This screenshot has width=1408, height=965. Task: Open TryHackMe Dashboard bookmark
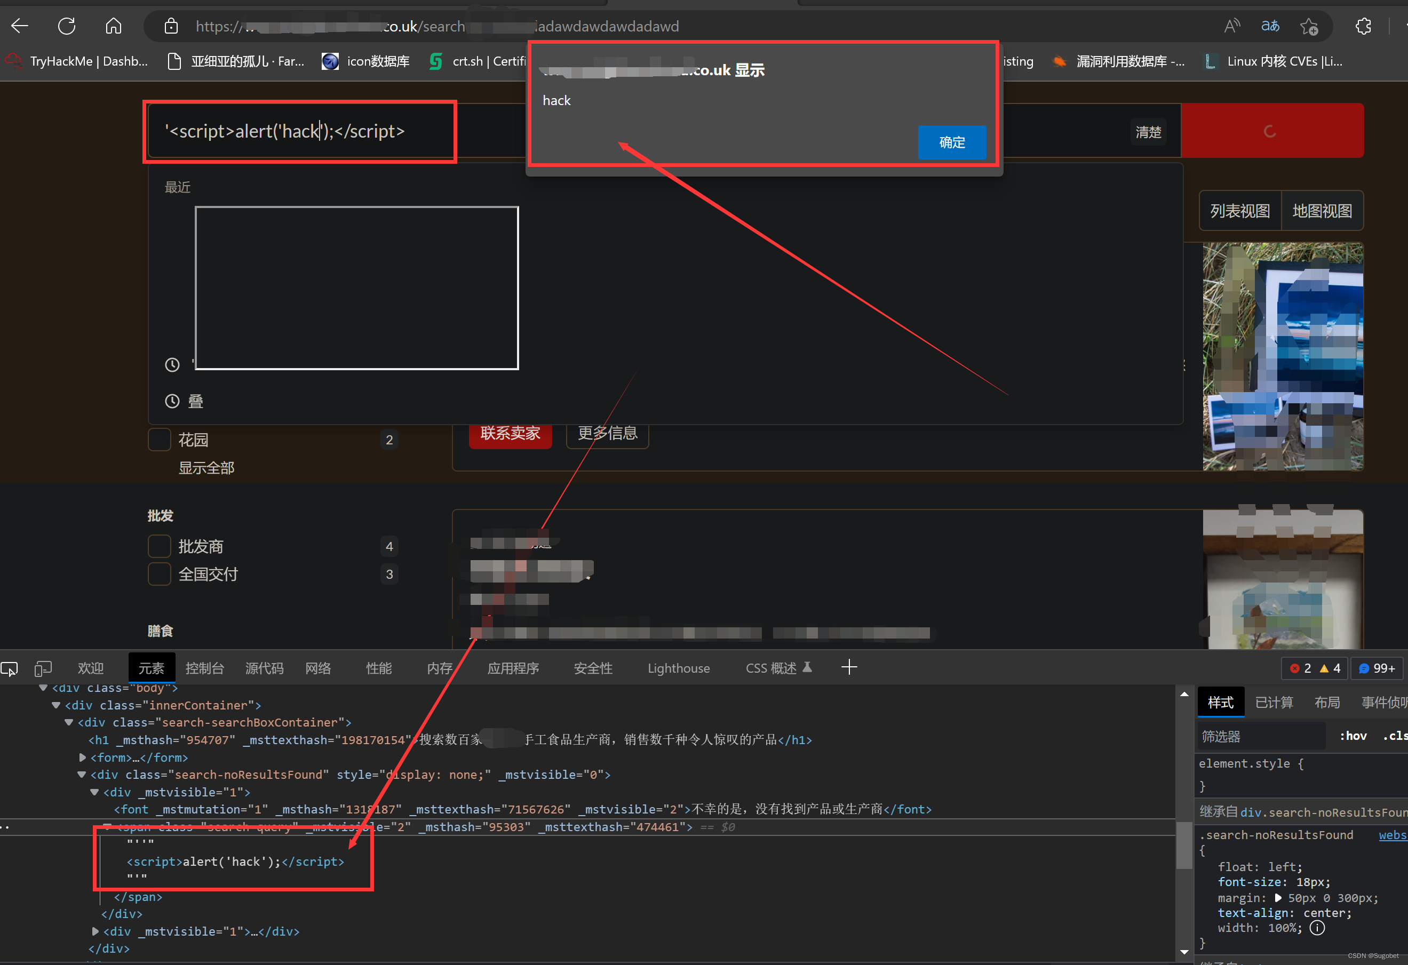pos(77,61)
